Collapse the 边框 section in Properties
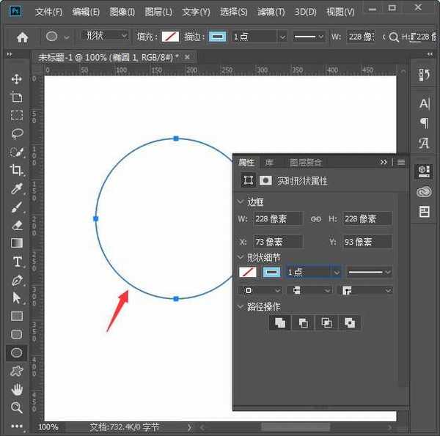Image resolution: width=440 pixels, height=436 pixels. (241, 202)
